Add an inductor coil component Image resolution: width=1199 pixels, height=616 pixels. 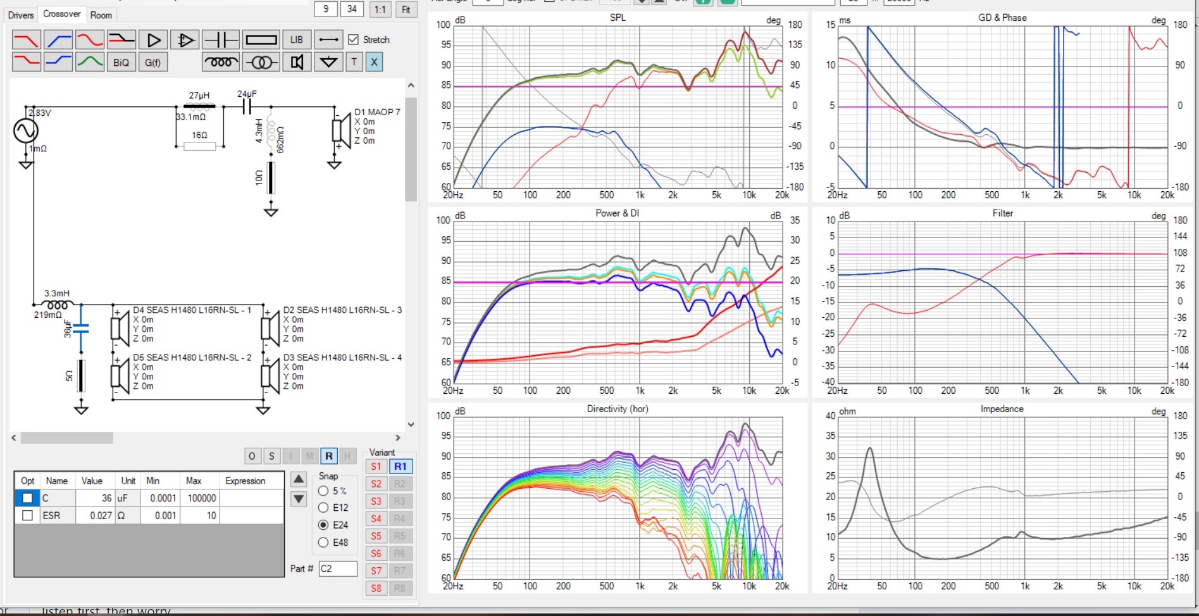(x=220, y=62)
